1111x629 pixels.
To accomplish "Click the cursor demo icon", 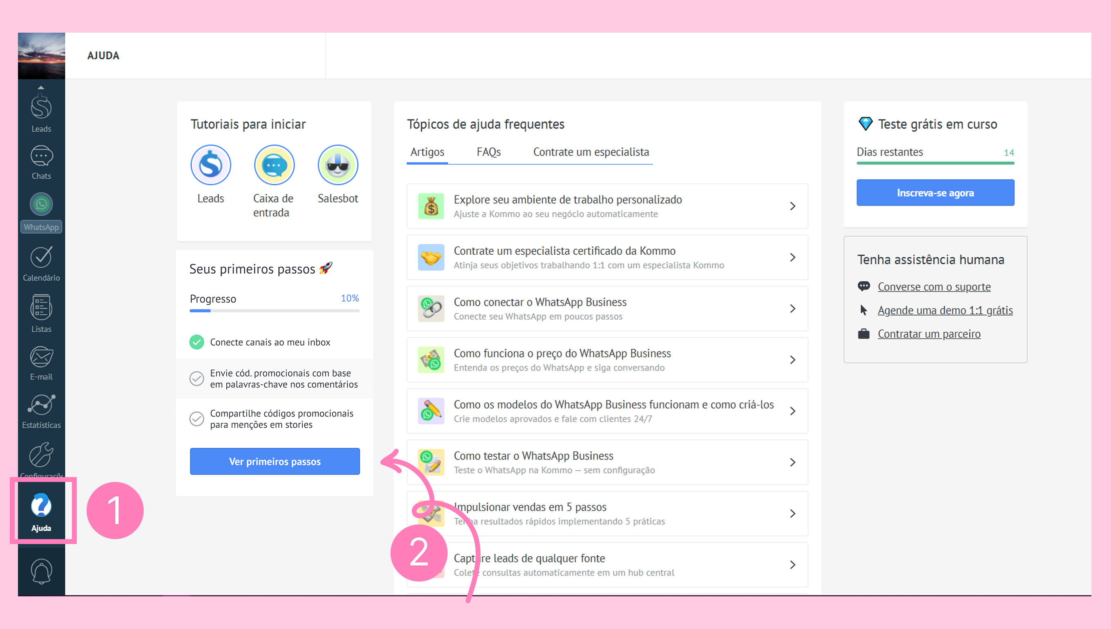I will click(x=863, y=310).
